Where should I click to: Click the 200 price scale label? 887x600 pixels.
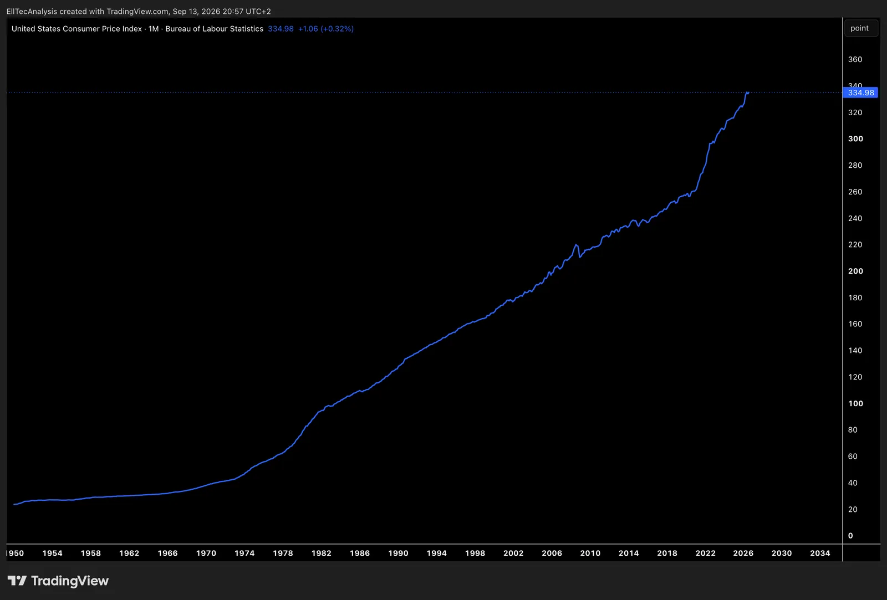point(855,271)
